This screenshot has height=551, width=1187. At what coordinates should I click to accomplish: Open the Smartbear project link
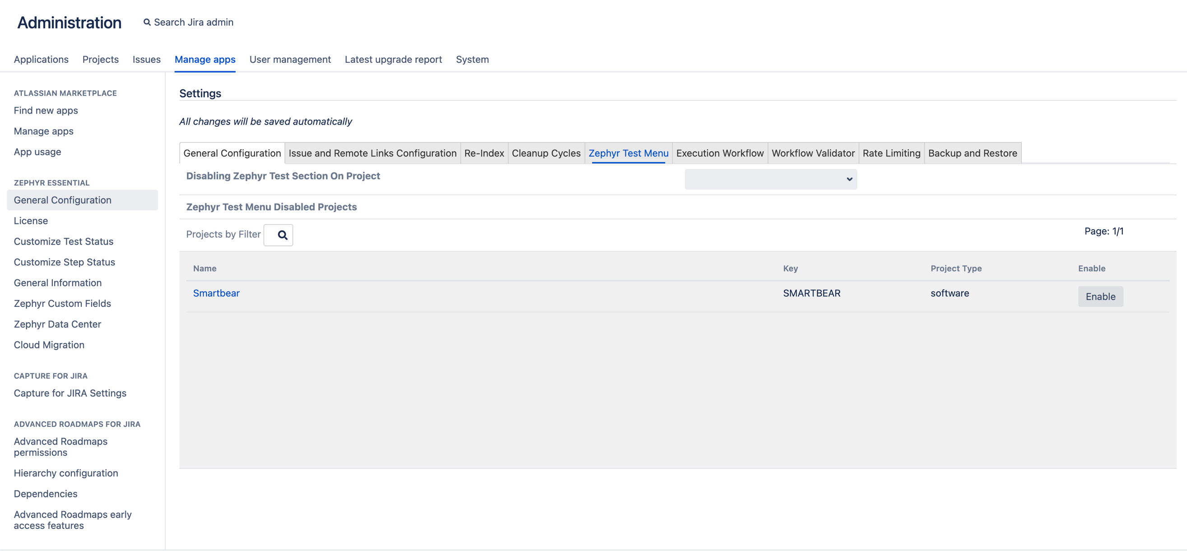tap(216, 293)
